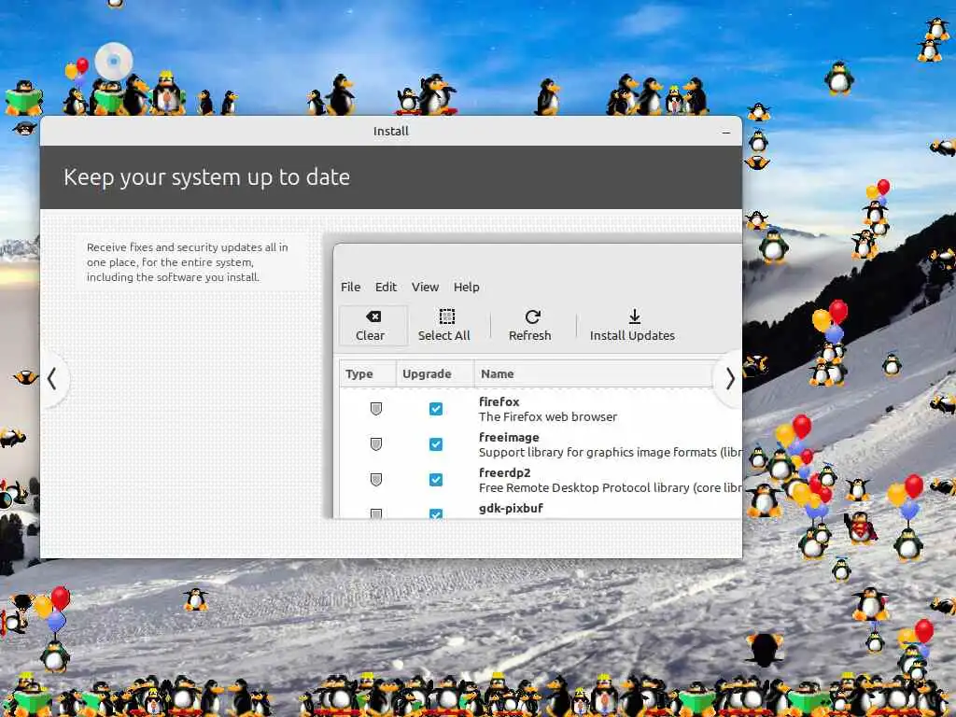This screenshot has height=717, width=956.
Task: Click the Select All toolbar icon
Action: [447, 316]
